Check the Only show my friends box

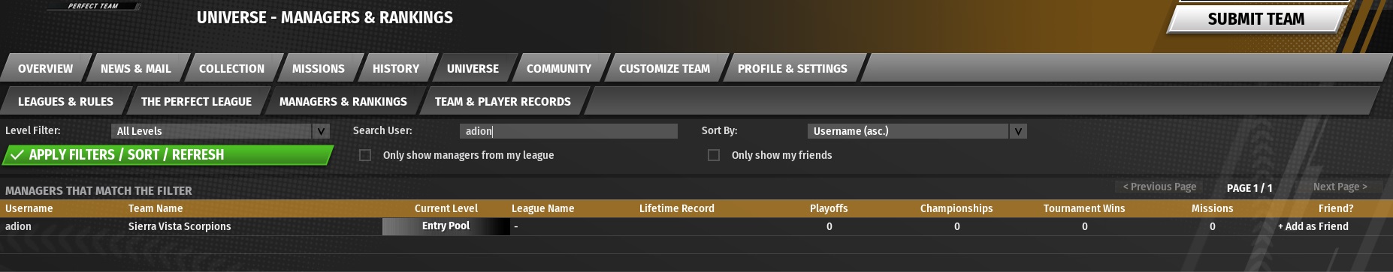tap(714, 155)
